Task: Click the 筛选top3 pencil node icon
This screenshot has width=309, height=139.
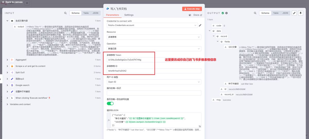Action: click(12, 79)
